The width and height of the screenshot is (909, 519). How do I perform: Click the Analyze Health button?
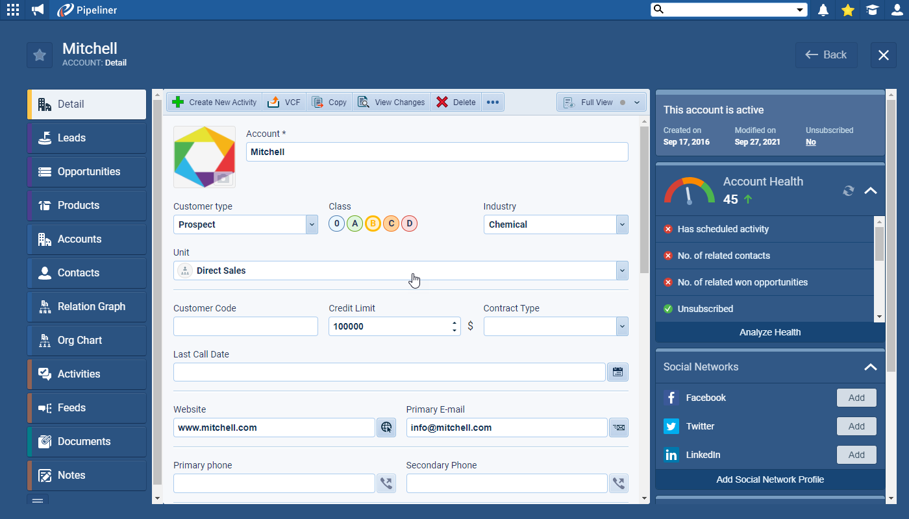[770, 332]
